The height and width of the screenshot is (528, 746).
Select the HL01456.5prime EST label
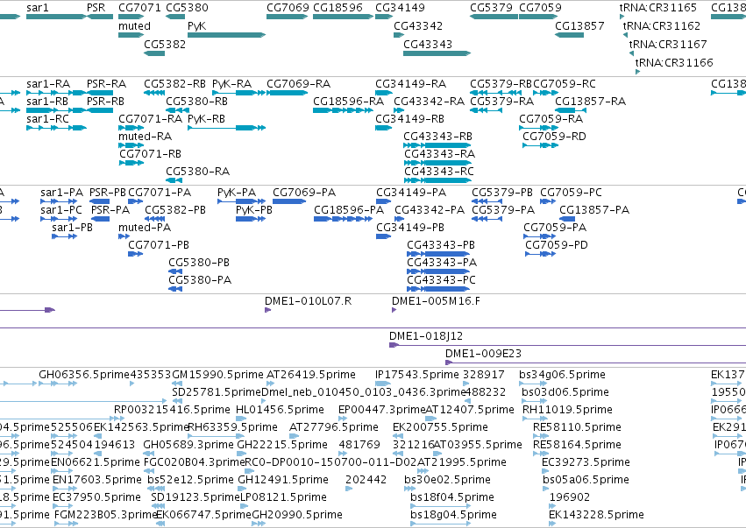click(x=280, y=410)
